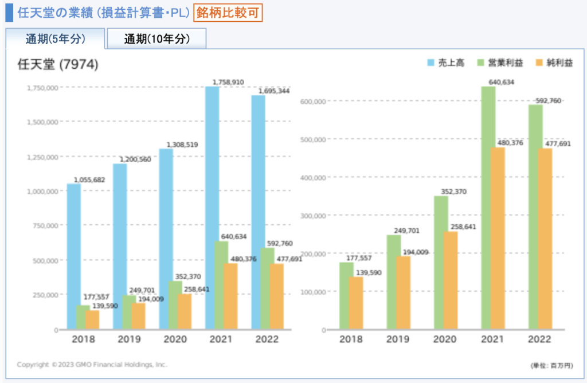Click the blue 売上高 legend swatch

pyautogui.click(x=431, y=62)
